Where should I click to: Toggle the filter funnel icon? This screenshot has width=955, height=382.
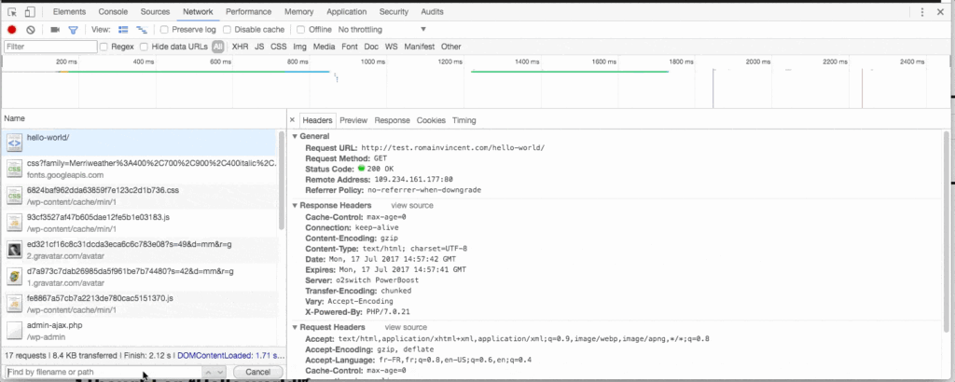point(73,29)
